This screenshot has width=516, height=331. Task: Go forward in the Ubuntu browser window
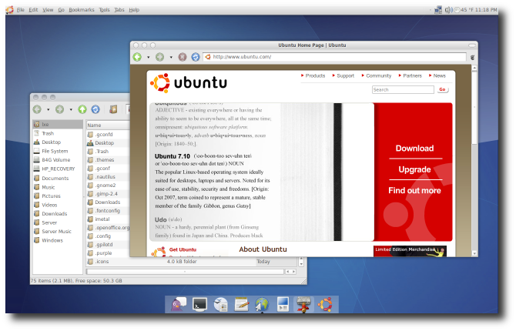pos(160,57)
